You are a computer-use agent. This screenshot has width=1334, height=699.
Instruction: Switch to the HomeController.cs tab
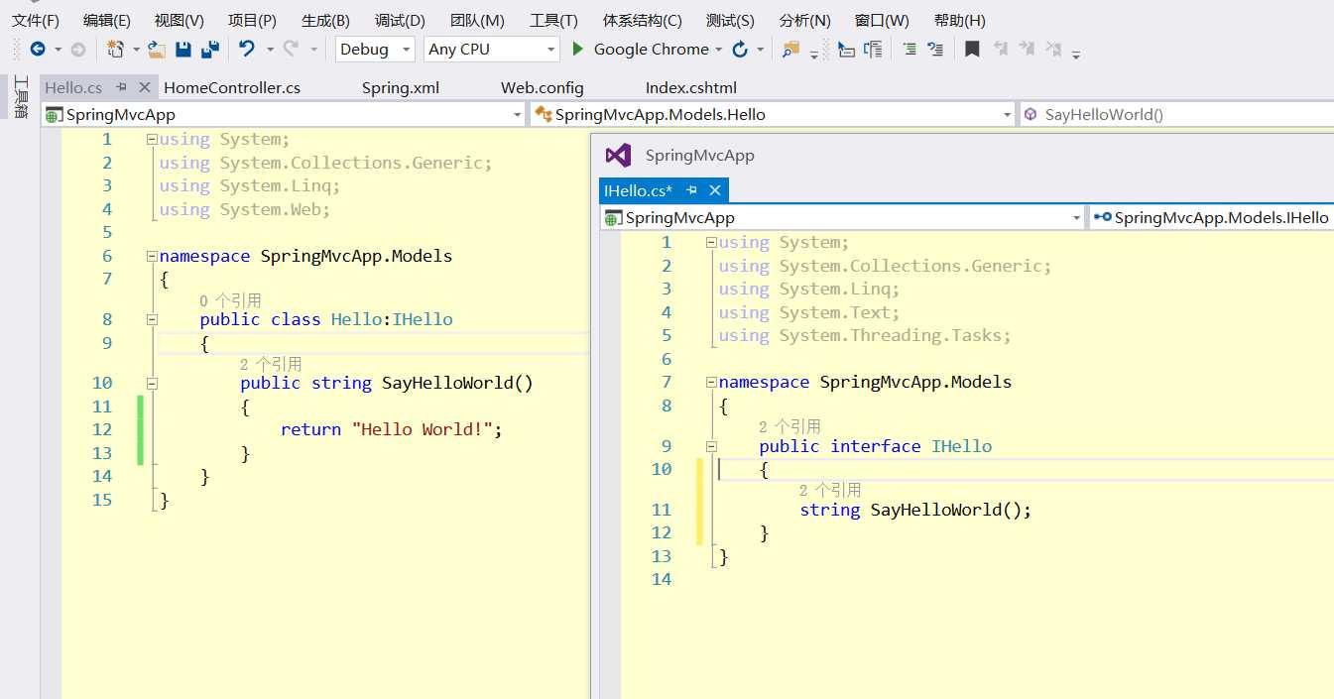[x=232, y=87]
